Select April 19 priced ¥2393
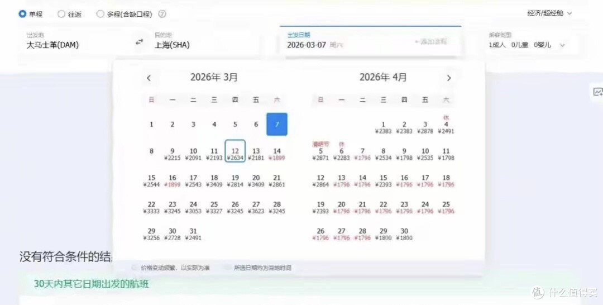This screenshot has height=305, width=603. pyautogui.click(x=320, y=207)
